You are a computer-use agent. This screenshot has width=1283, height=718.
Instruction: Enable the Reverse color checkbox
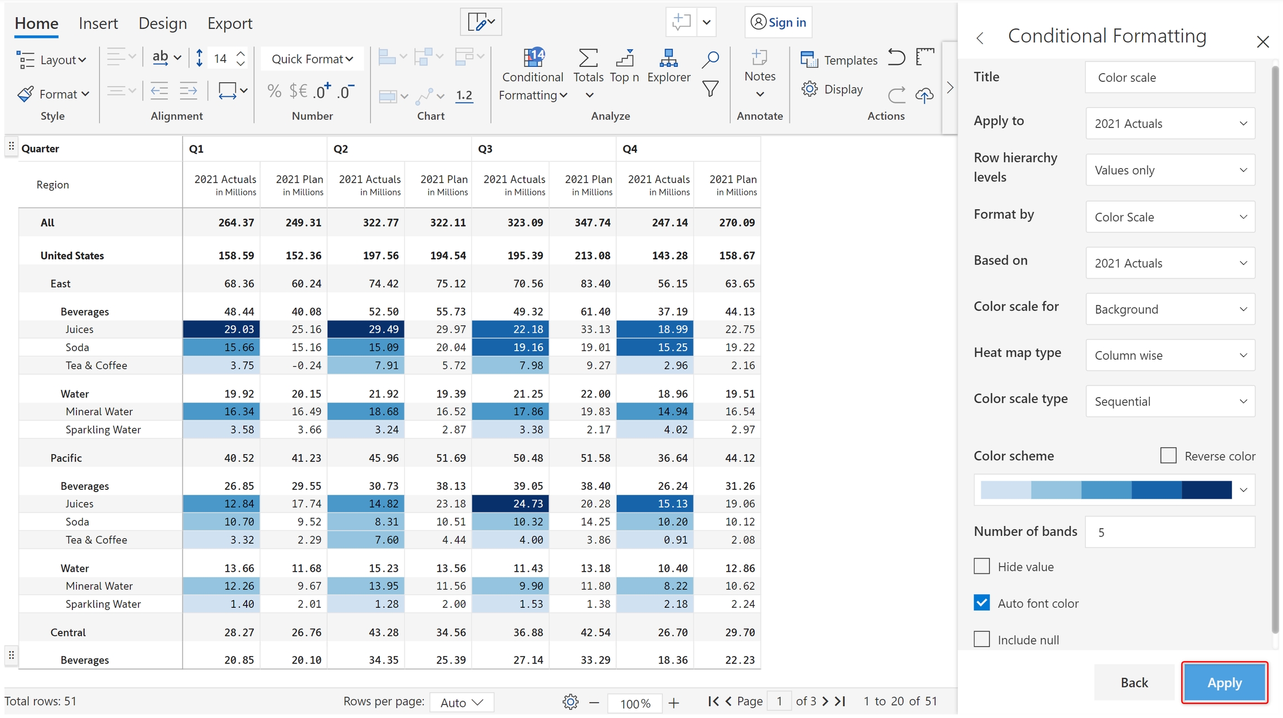click(x=1168, y=455)
